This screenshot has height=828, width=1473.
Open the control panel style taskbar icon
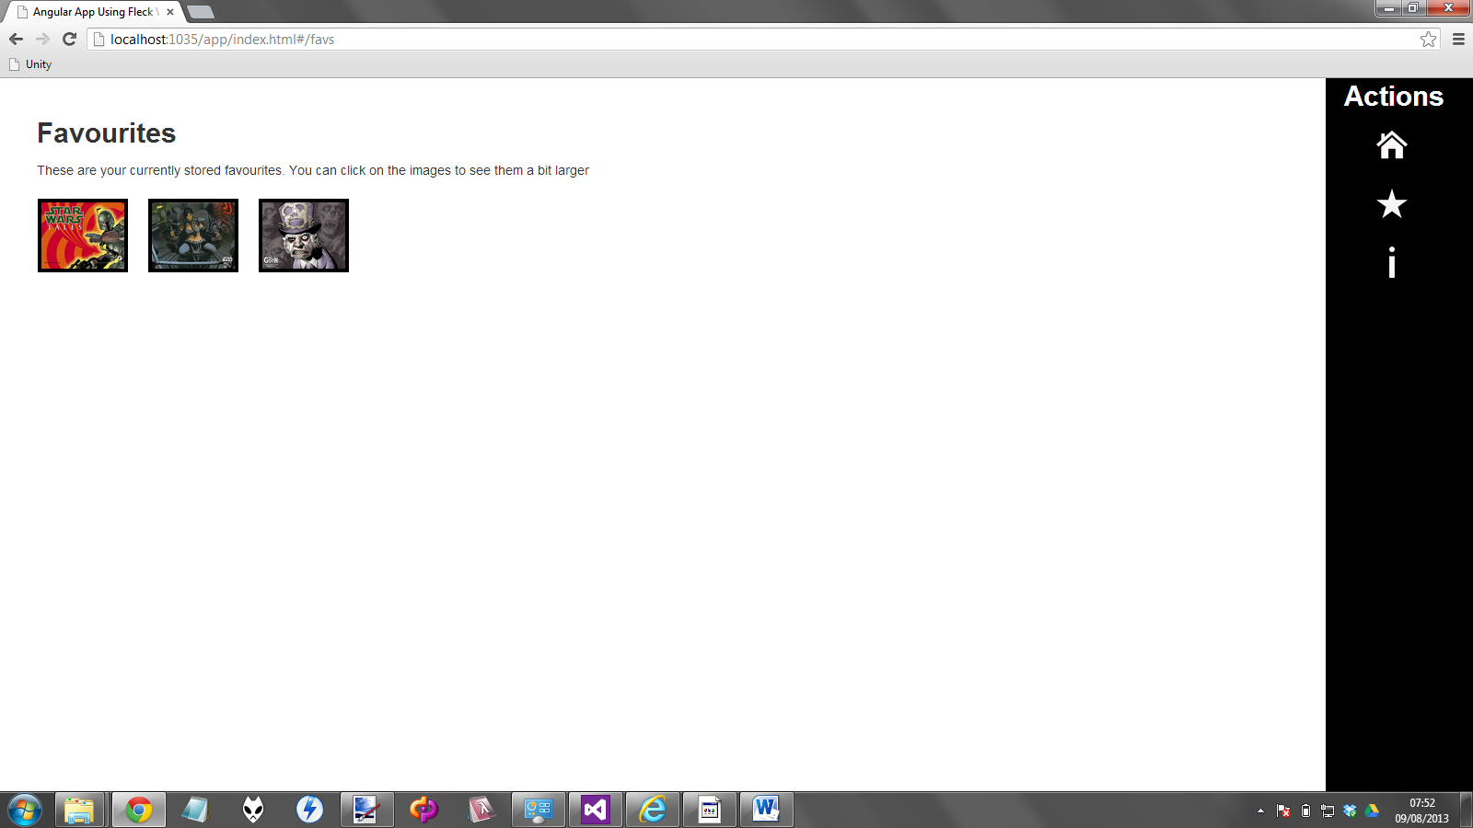point(539,811)
